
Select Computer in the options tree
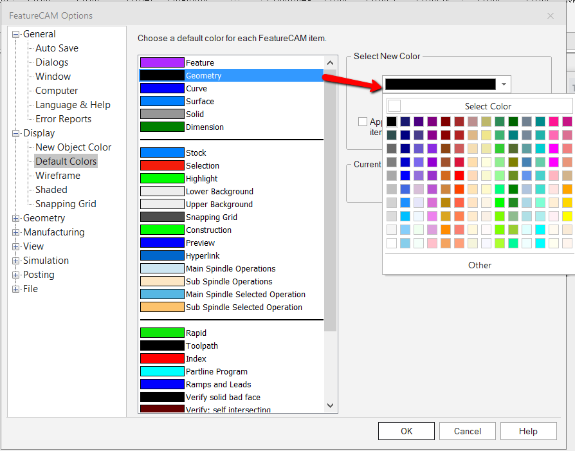57,91
